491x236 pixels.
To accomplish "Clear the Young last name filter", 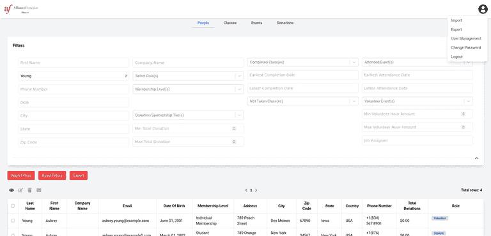I will click(x=126, y=76).
